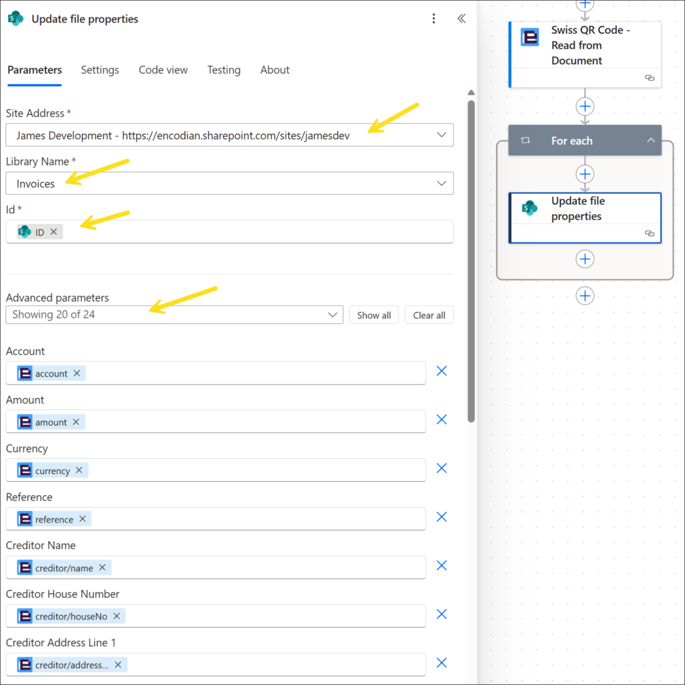Click the Clear all button

click(x=429, y=315)
